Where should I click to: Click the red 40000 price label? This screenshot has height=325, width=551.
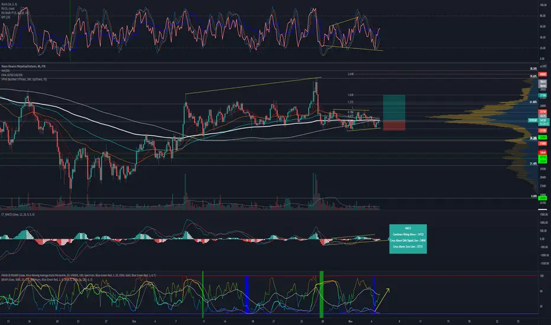543,74
